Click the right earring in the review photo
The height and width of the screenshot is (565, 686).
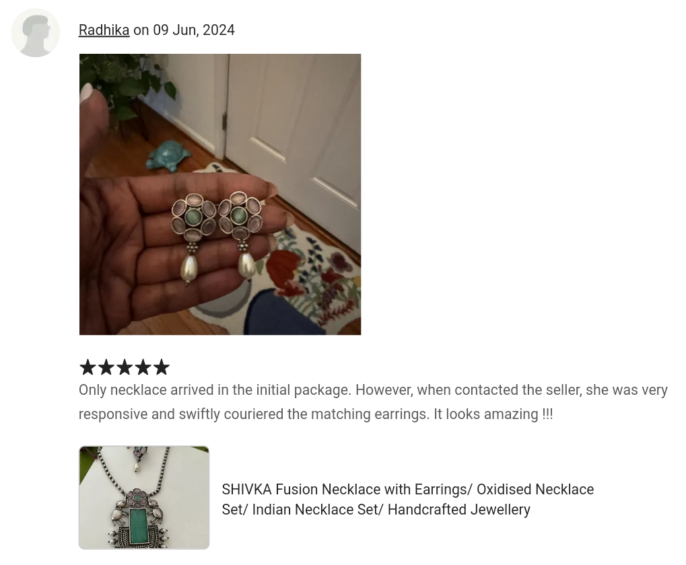coord(241,235)
